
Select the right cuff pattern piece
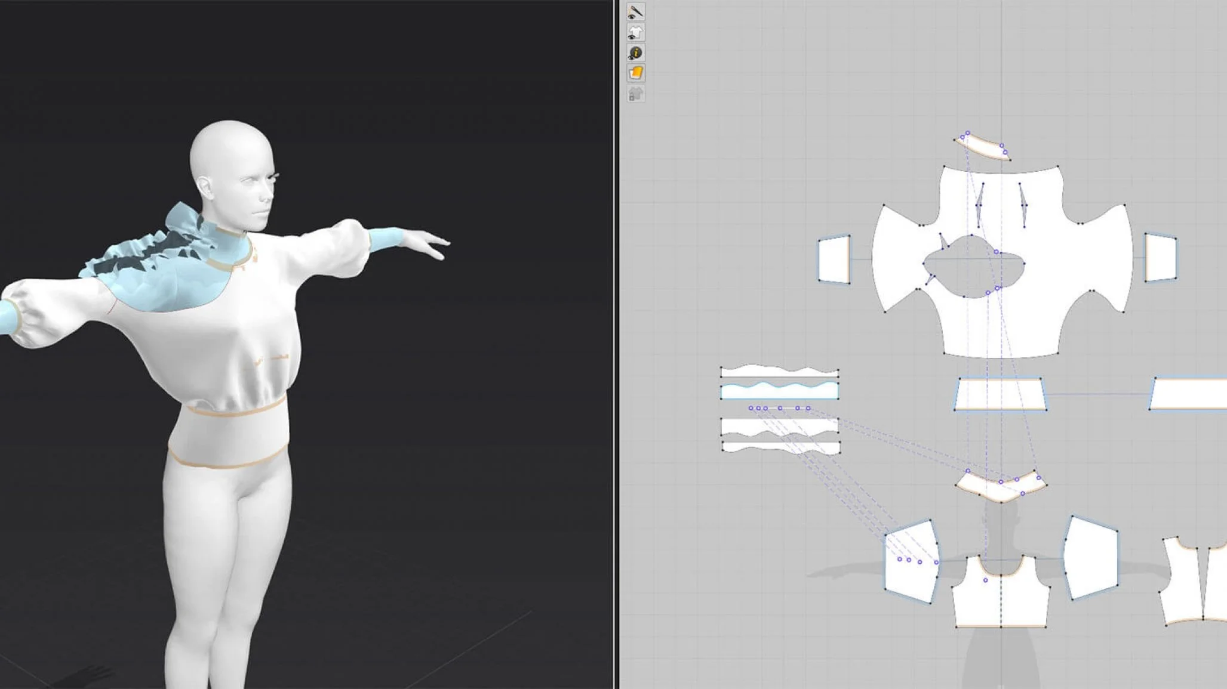pos(1160,258)
